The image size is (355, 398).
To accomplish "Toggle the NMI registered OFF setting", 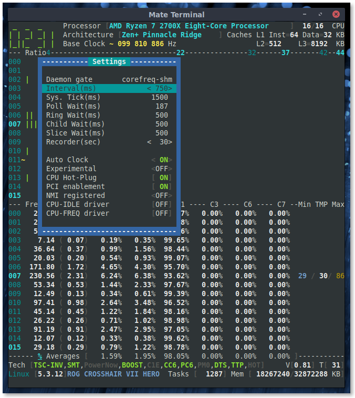I will click(x=109, y=195).
